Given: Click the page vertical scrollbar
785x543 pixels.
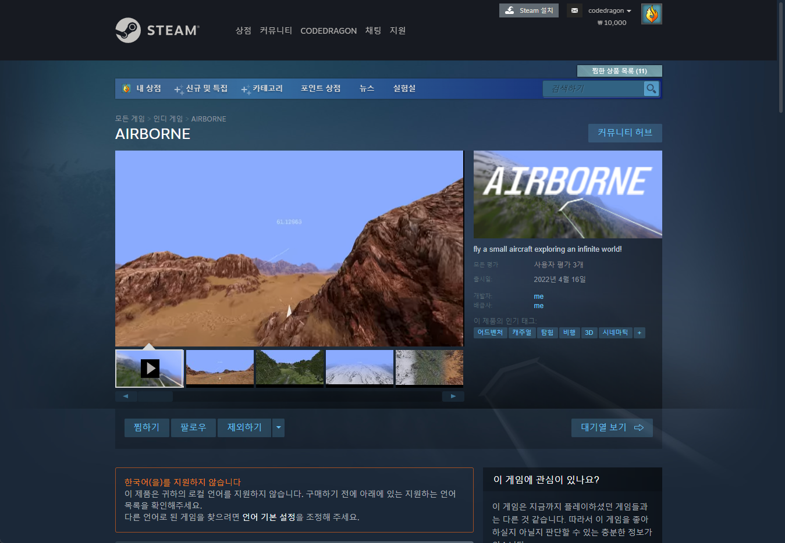Looking at the screenshot, I should tap(781, 57).
